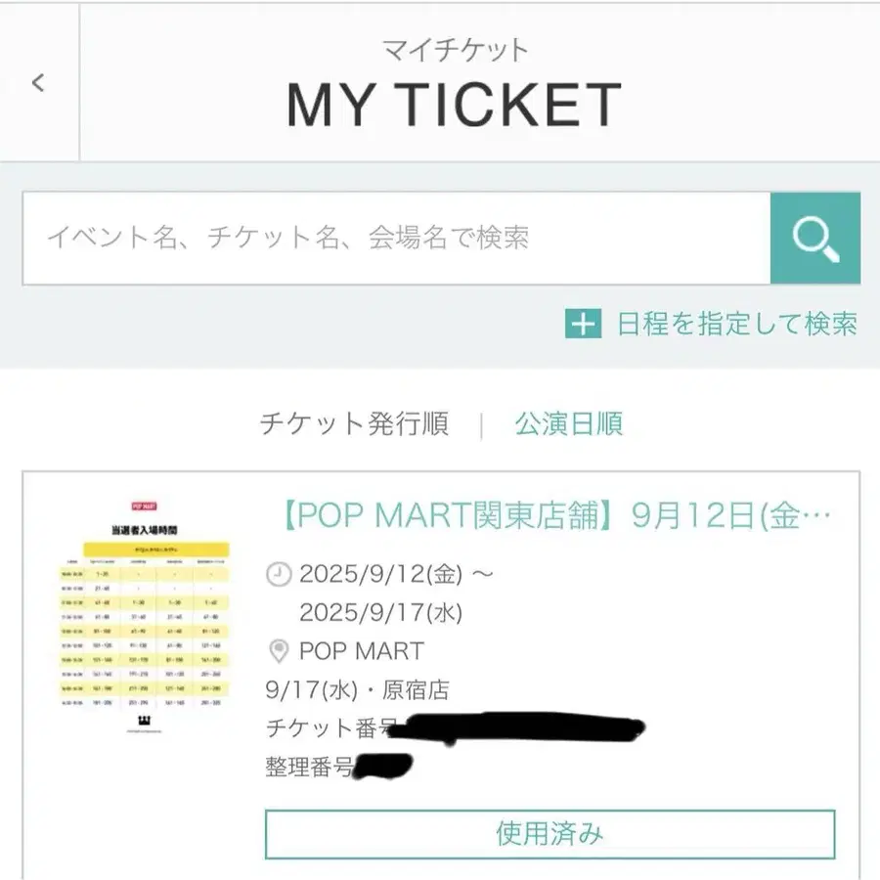Sort by チケット発行順
The height and width of the screenshot is (880, 880).
354,423
